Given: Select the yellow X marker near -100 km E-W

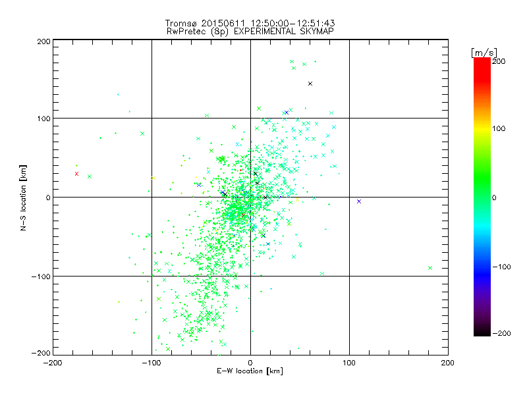Looking at the screenshot, I should 153,178.
